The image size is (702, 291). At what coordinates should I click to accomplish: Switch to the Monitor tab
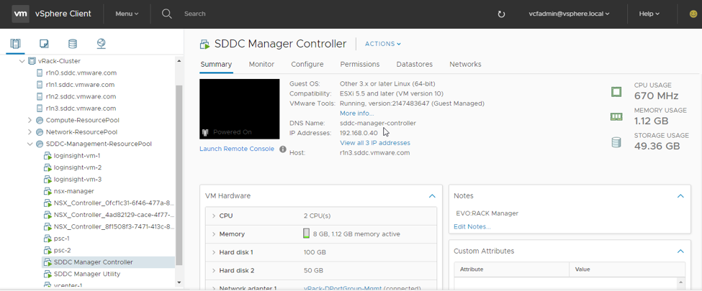point(261,64)
